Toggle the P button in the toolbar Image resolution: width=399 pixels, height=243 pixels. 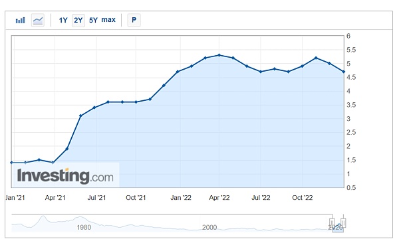click(x=134, y=20)
